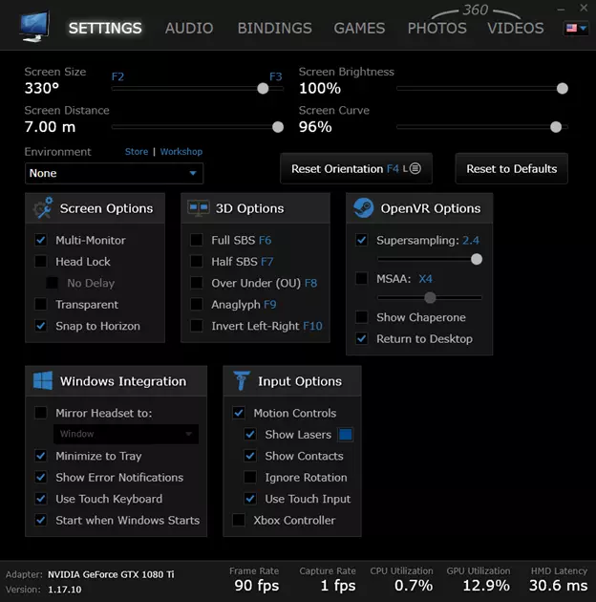
Task: Open the Workshop link
Action: 181,152
